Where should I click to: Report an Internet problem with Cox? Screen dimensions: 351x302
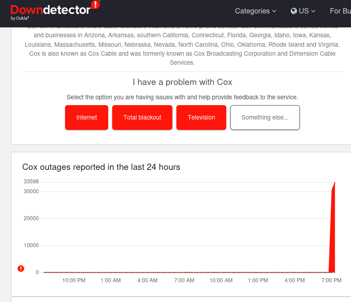87,117
